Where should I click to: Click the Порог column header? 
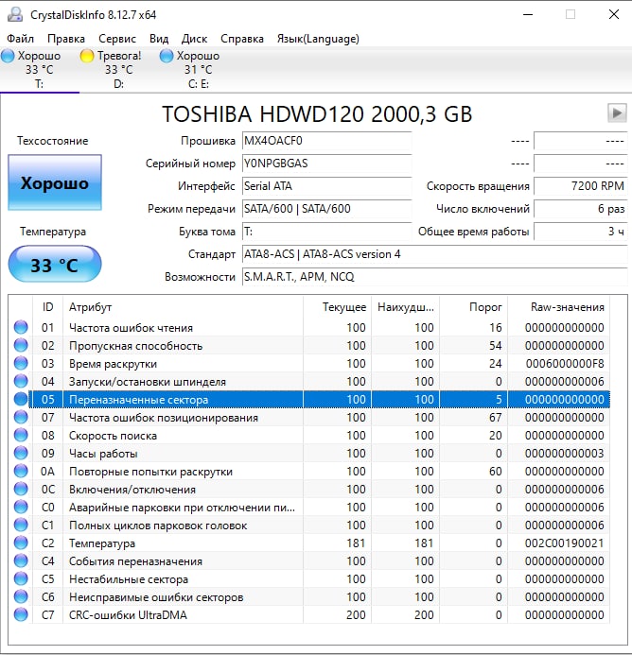tap(473, 307)
